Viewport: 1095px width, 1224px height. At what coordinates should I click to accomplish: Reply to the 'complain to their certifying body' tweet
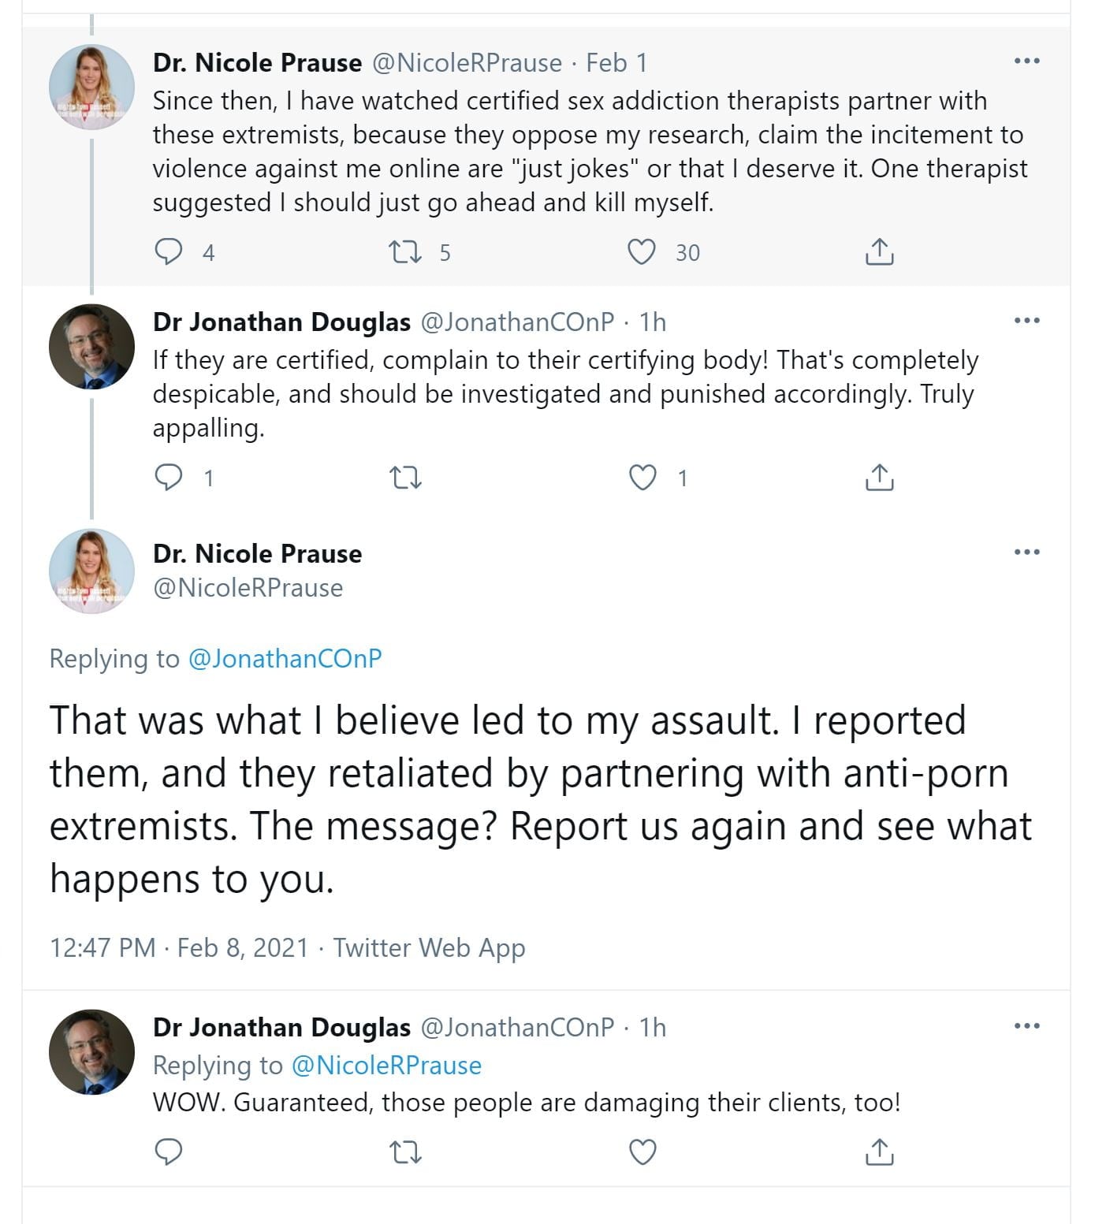[168, 478]
